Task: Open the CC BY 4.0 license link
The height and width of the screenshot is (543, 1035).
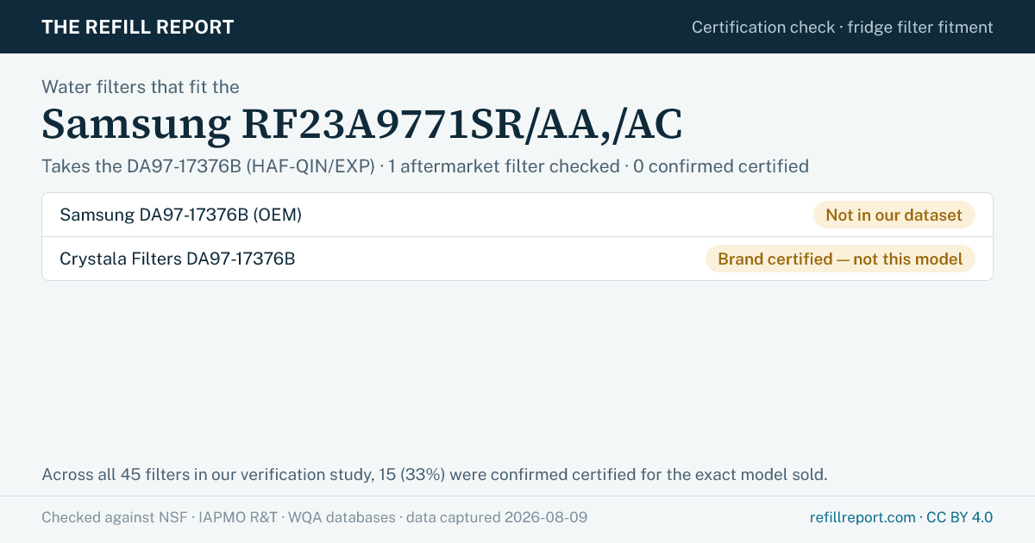Action: (x=960, y=517)
